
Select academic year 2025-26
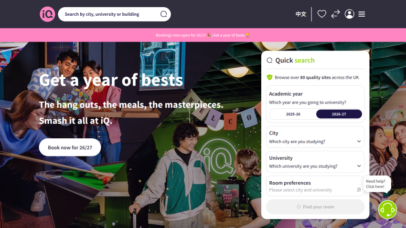293,114
